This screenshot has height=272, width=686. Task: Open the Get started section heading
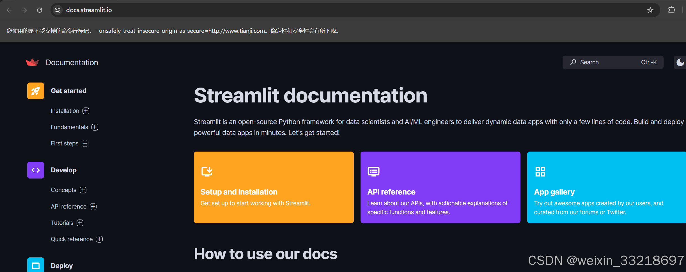68,91
